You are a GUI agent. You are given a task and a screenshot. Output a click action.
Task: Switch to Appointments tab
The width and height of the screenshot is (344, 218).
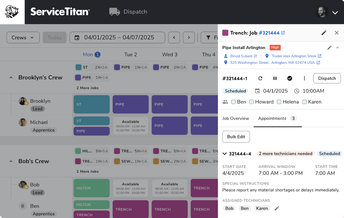point(278,118)
